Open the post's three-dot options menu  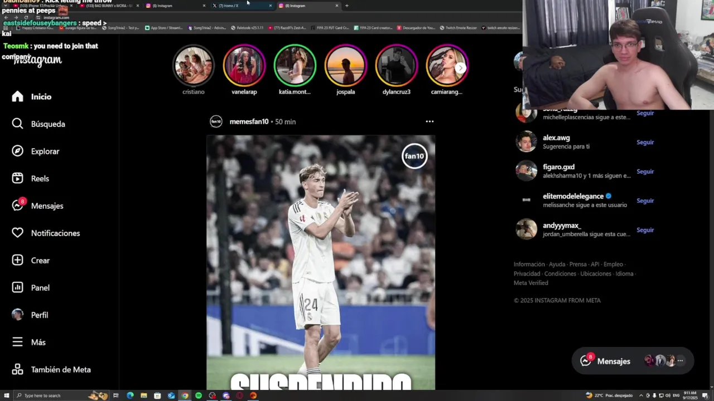tap(430, 121)
